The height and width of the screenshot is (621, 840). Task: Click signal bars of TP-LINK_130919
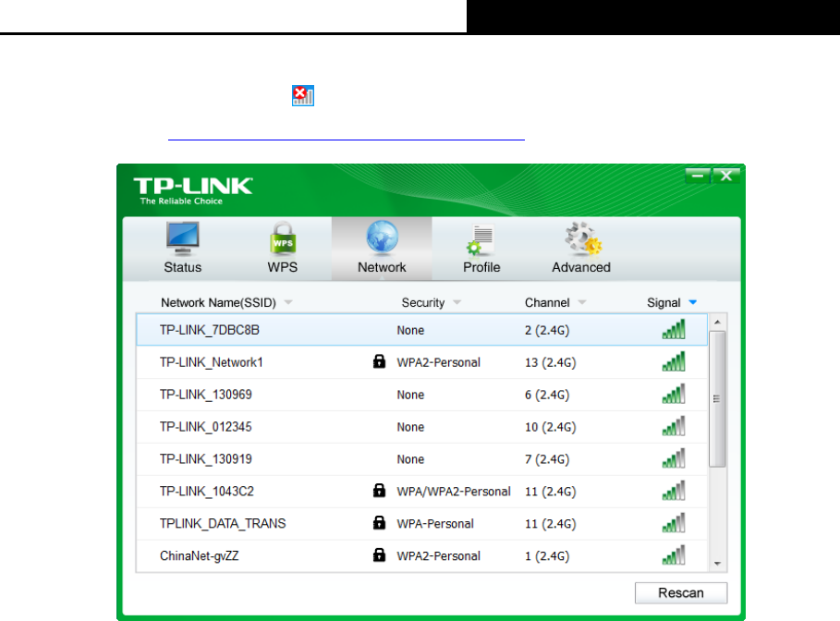(x=674, y=458)
